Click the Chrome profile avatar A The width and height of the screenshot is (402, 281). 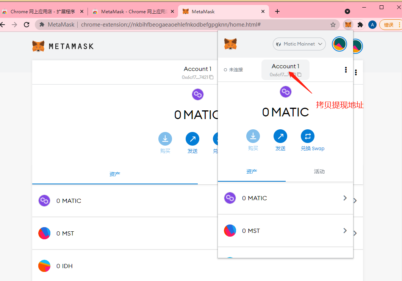tap(372, 25)
